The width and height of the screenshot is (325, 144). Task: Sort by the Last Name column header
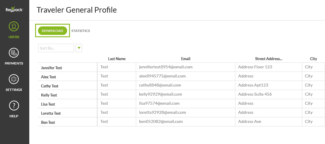point(117,59)
